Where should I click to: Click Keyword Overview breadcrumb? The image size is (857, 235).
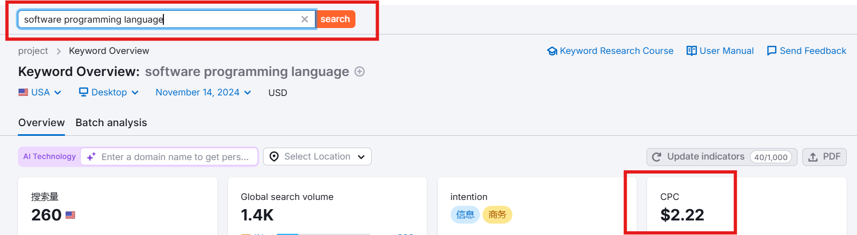pos(109,51)
